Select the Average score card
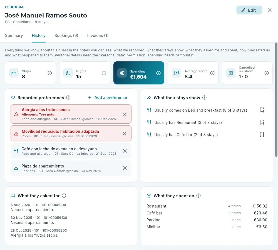The width and height of the screenshot is (278, 250). (x=193, y=73)
